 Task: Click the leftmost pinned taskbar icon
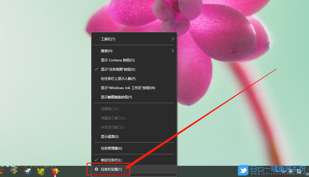(x=1, y=171)
